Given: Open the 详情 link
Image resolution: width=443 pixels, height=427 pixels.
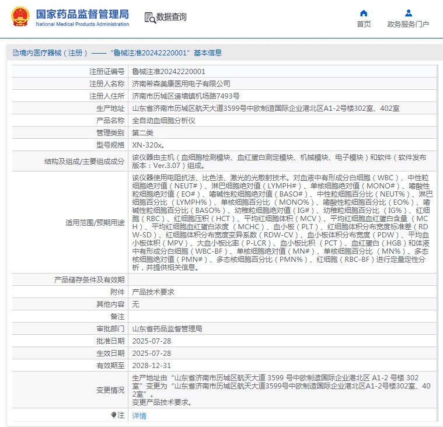Looking at the screenshot, I should pyautogui.click(x=139, y=416).
